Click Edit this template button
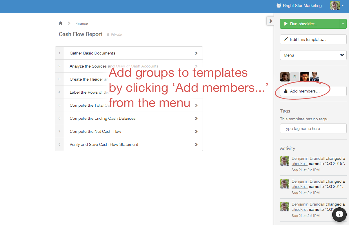This screenshot has width=349, height=225. point(313,39)
